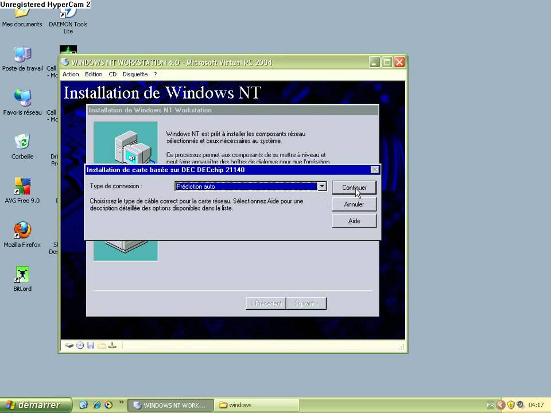Click the shared folder status icon in Virtual PC

(x=102, y=345)
